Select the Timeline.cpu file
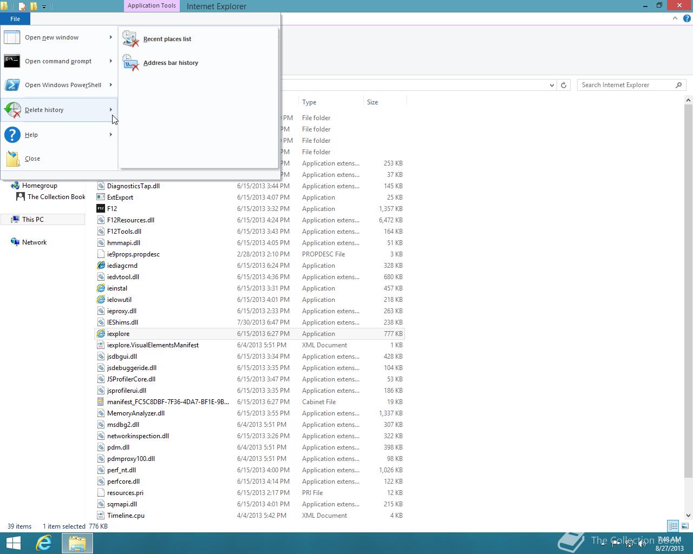 tap(250, 516)
